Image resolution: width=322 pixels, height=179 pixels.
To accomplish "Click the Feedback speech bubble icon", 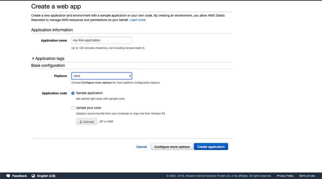I will click(x=8, y=176).
